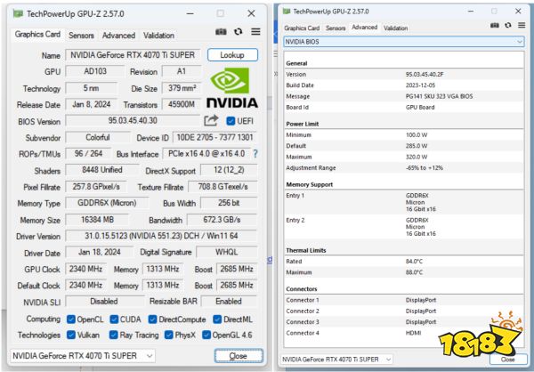
Task: Select Memory Support Entry 1 row
Action: pos(404,202)
